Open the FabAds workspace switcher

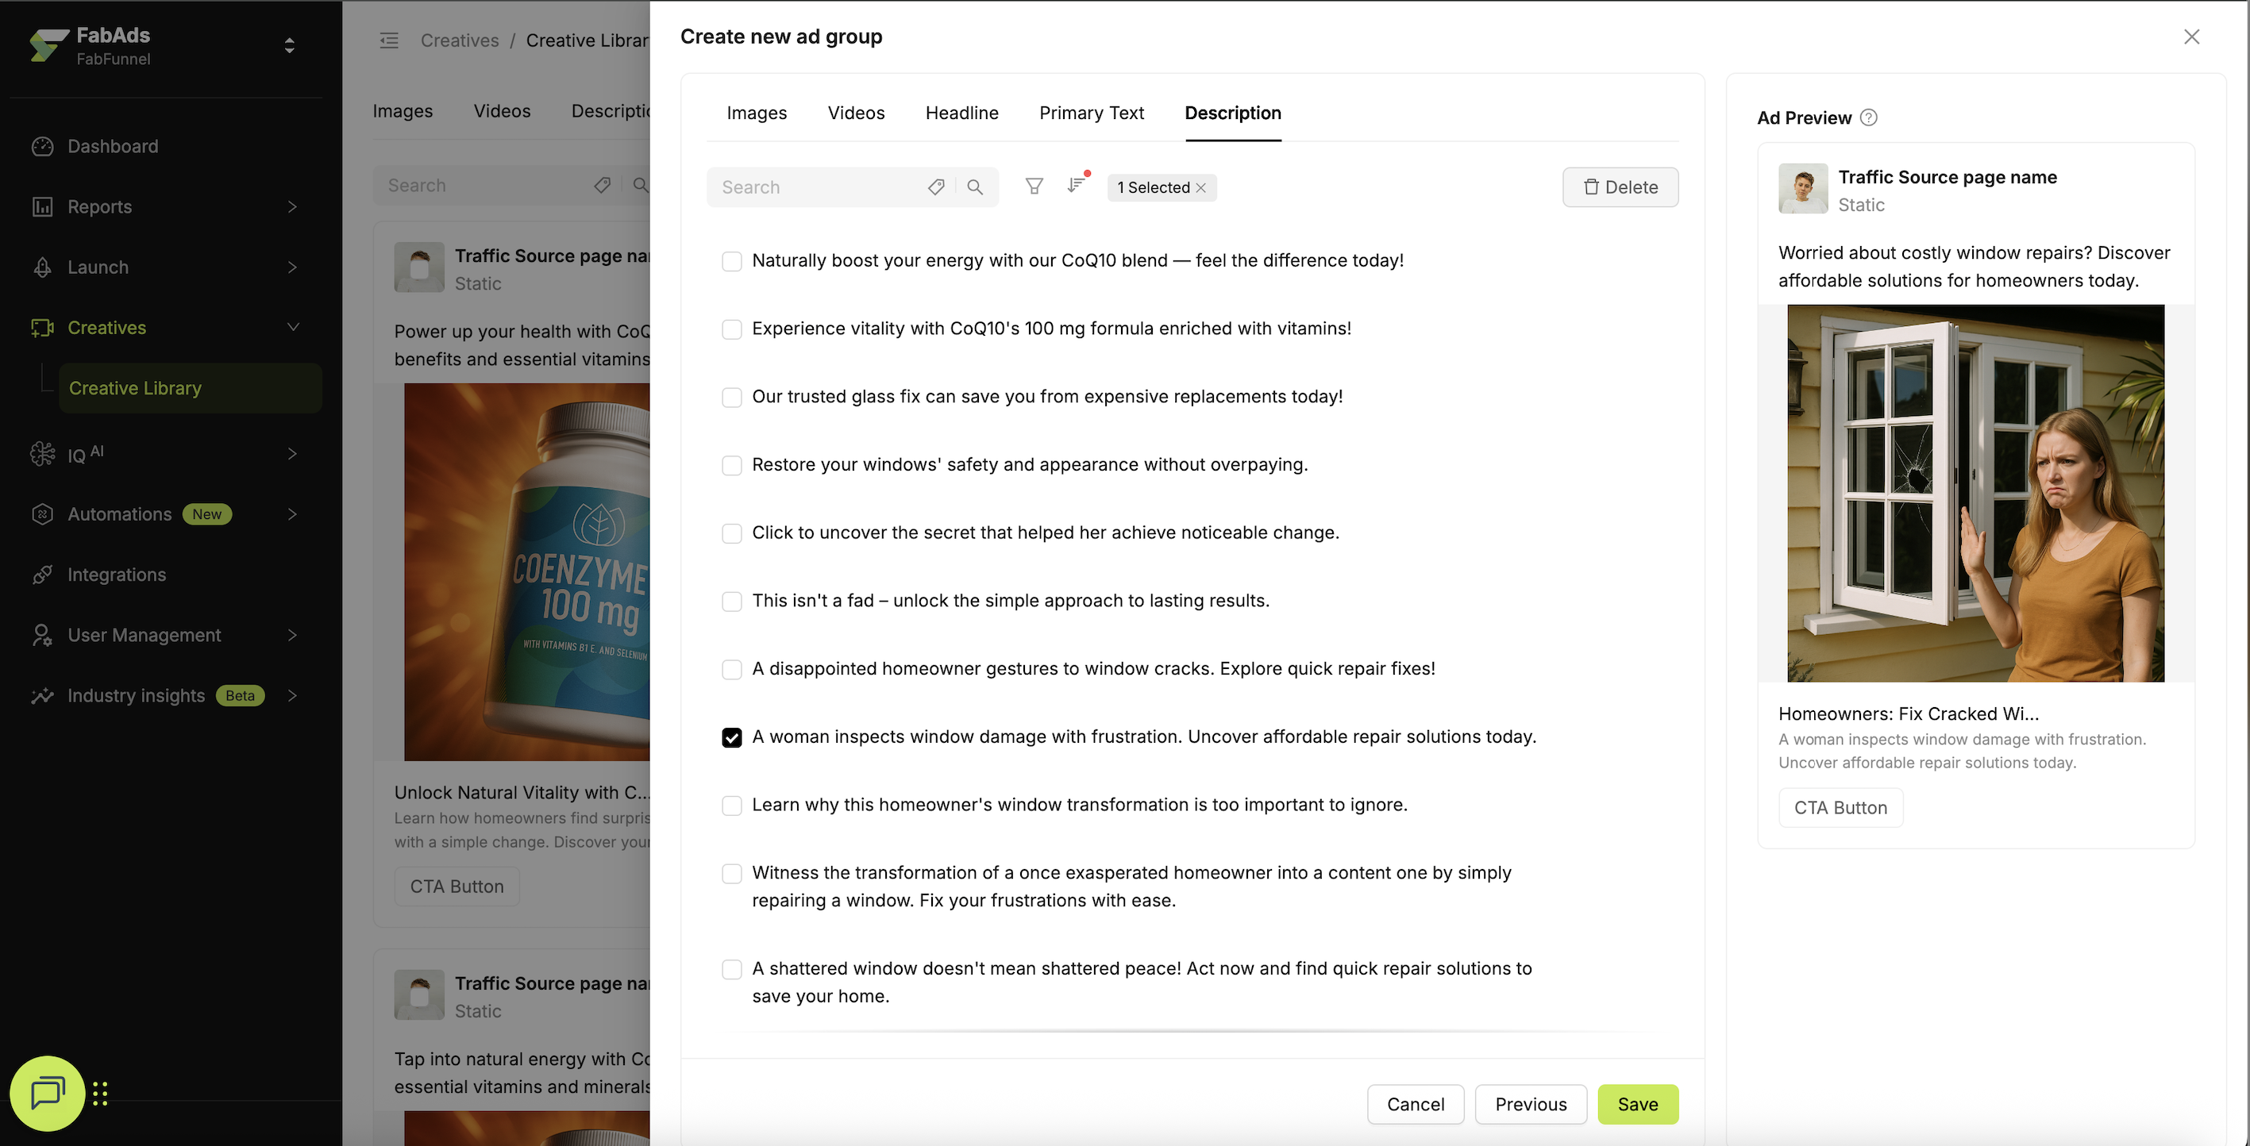(289, 45)
